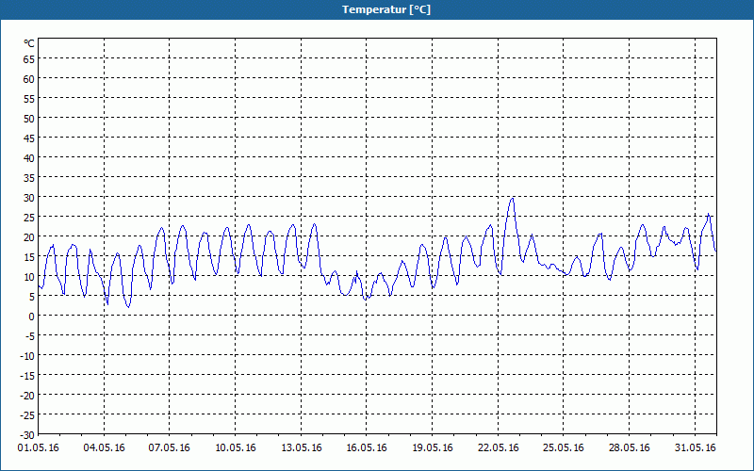Viewport: 754px width, 471px height.
Task: Click the 22.05.16 date label
Action: tap(499, 448)
